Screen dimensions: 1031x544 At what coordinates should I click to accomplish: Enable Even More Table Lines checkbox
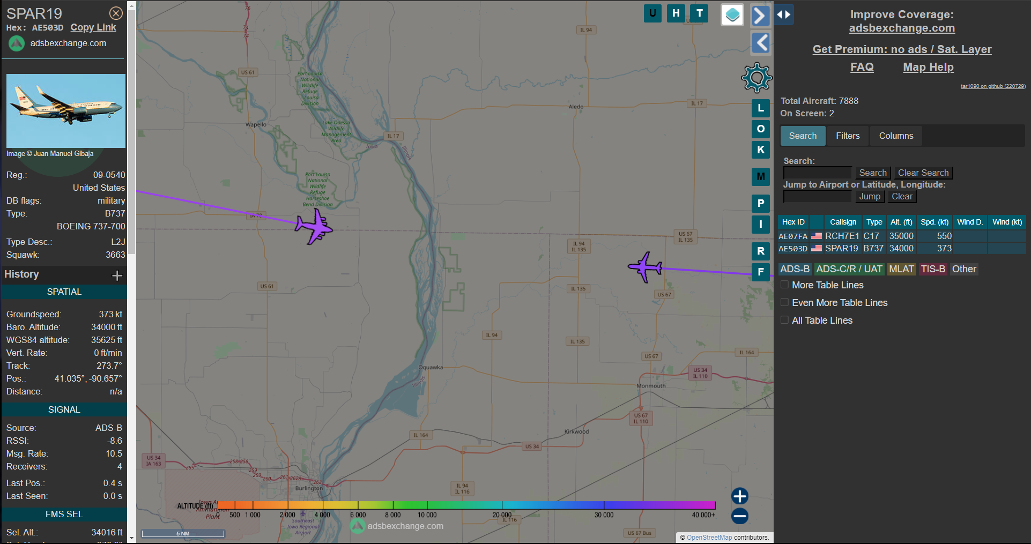(x=784, y=302)
